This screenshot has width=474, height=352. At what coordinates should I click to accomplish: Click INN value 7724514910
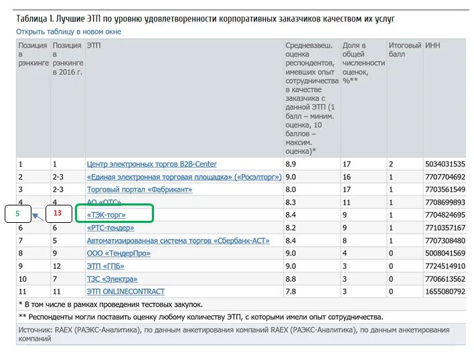[x=445, y=266]
